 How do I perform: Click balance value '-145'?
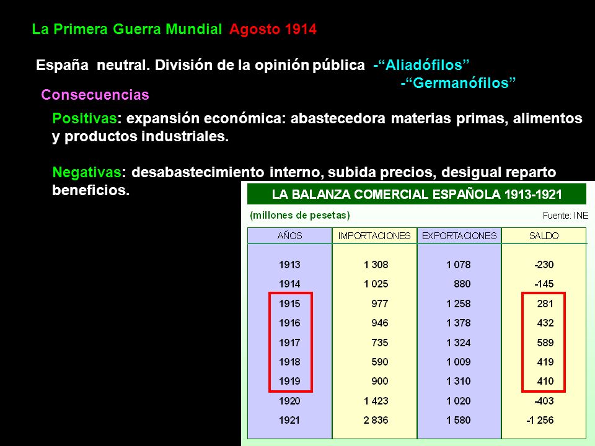tap(544, 284)
